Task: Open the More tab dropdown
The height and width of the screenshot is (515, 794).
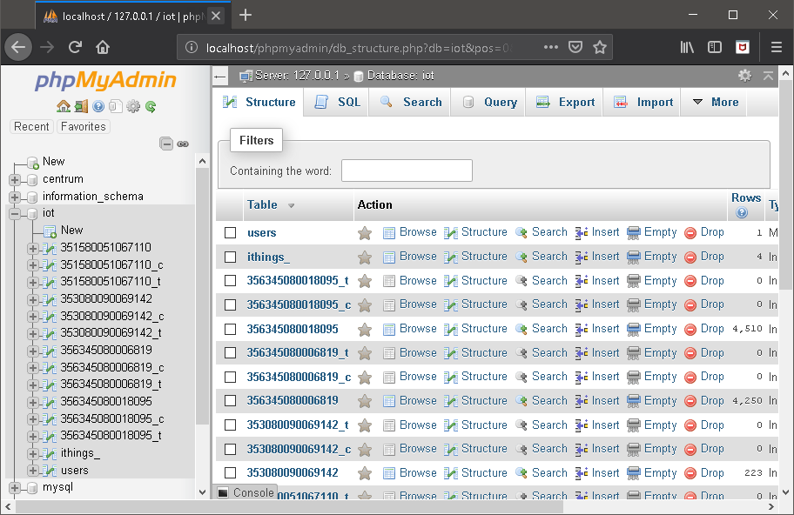Action: (x=715, y=102)
